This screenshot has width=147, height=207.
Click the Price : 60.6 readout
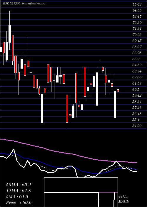point(19,203)
